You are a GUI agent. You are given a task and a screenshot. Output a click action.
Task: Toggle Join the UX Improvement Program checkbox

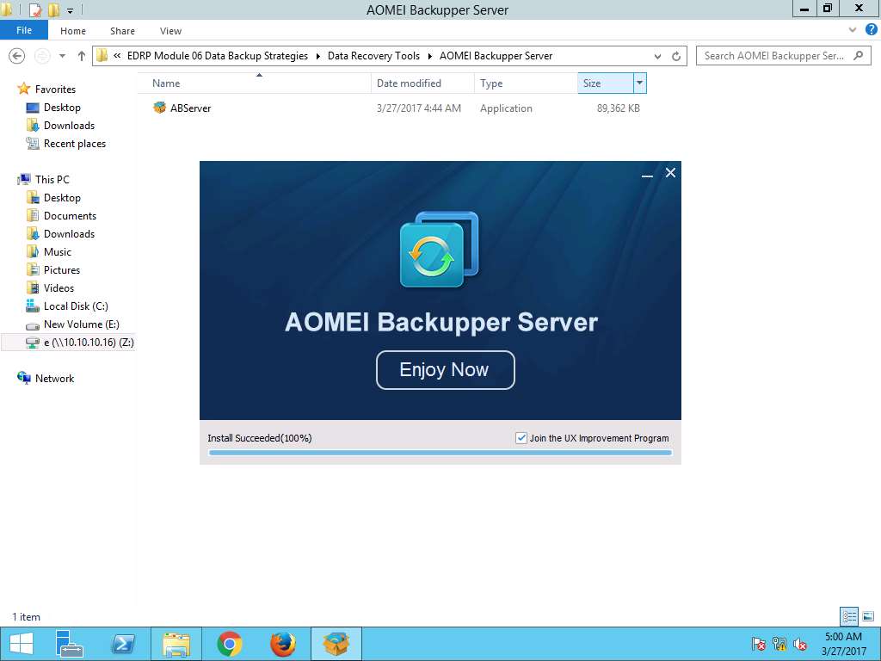521,438
